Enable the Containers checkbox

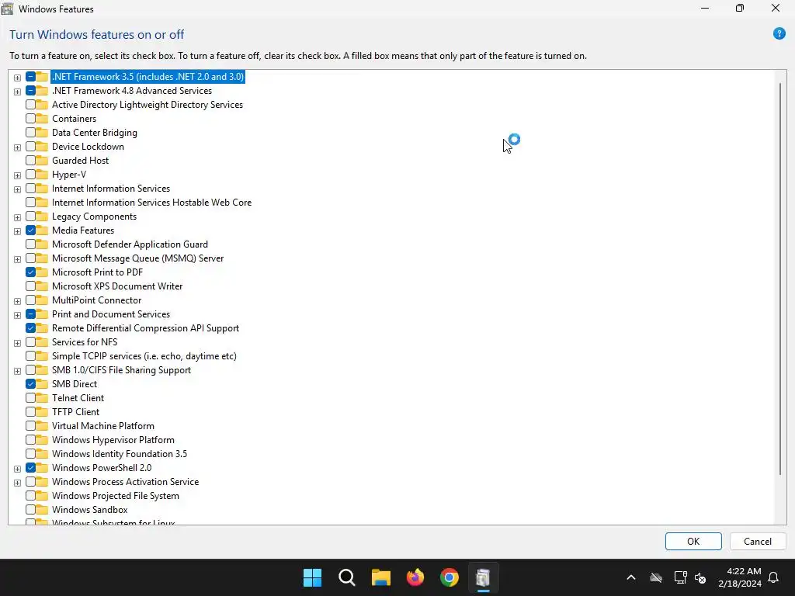30,119
